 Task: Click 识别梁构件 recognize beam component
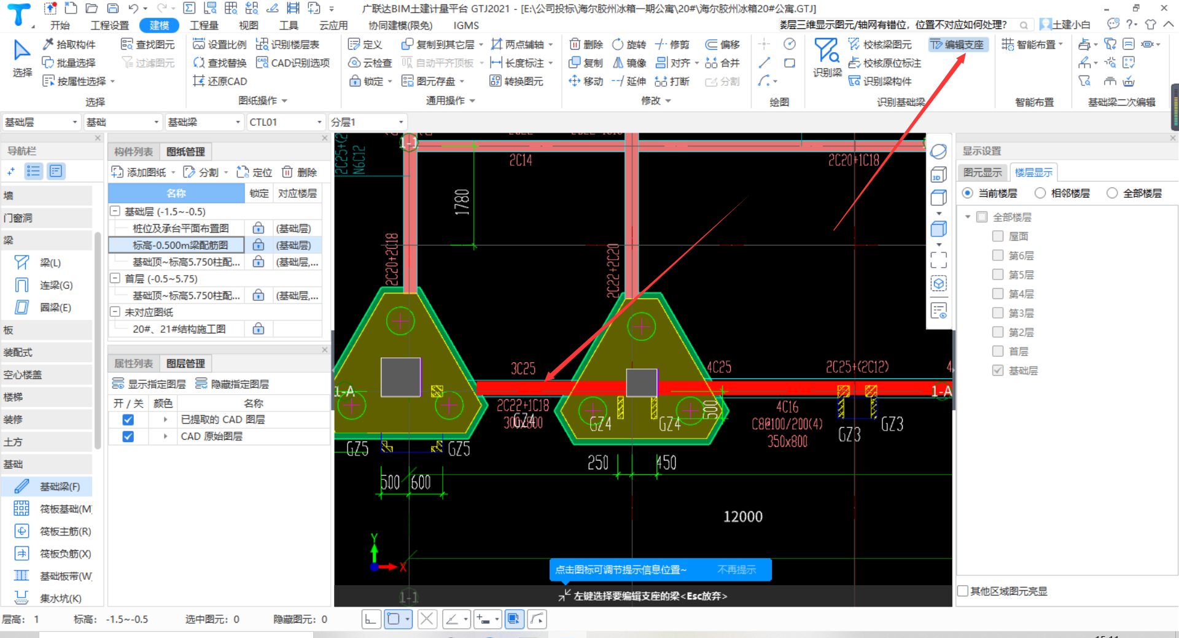click(880, 81)
